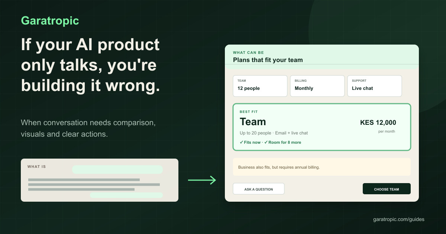Click the Garatropic brand logo text
Screen dimensions: 446x234
(x=50, y=20)
